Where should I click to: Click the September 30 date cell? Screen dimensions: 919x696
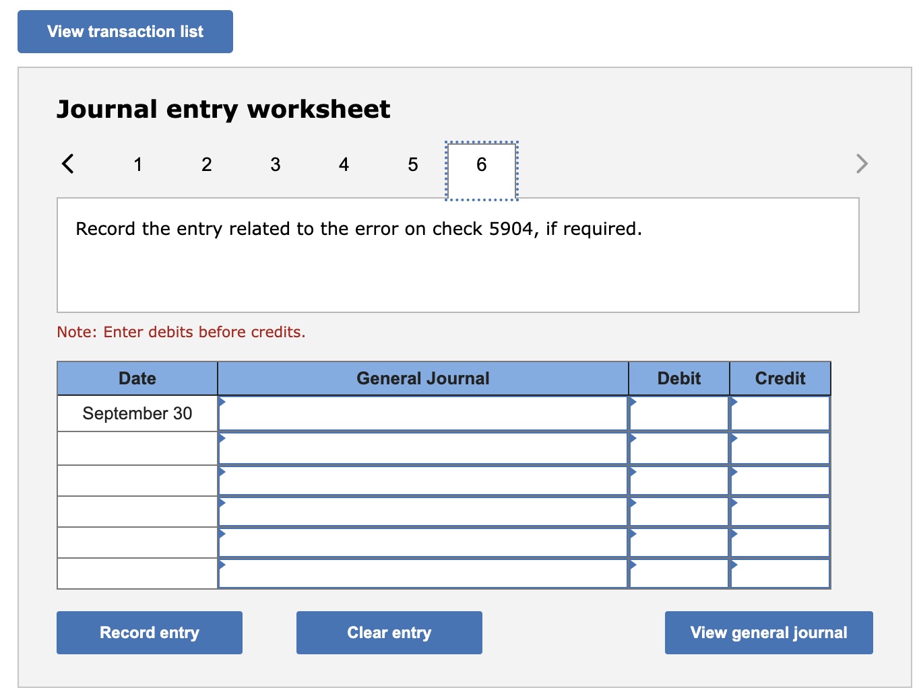tap(137, 413)
